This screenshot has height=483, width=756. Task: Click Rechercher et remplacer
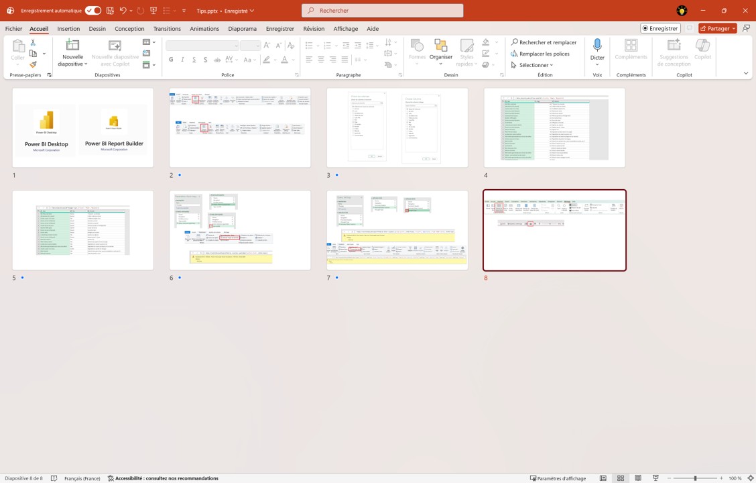[x=544, y=42]
